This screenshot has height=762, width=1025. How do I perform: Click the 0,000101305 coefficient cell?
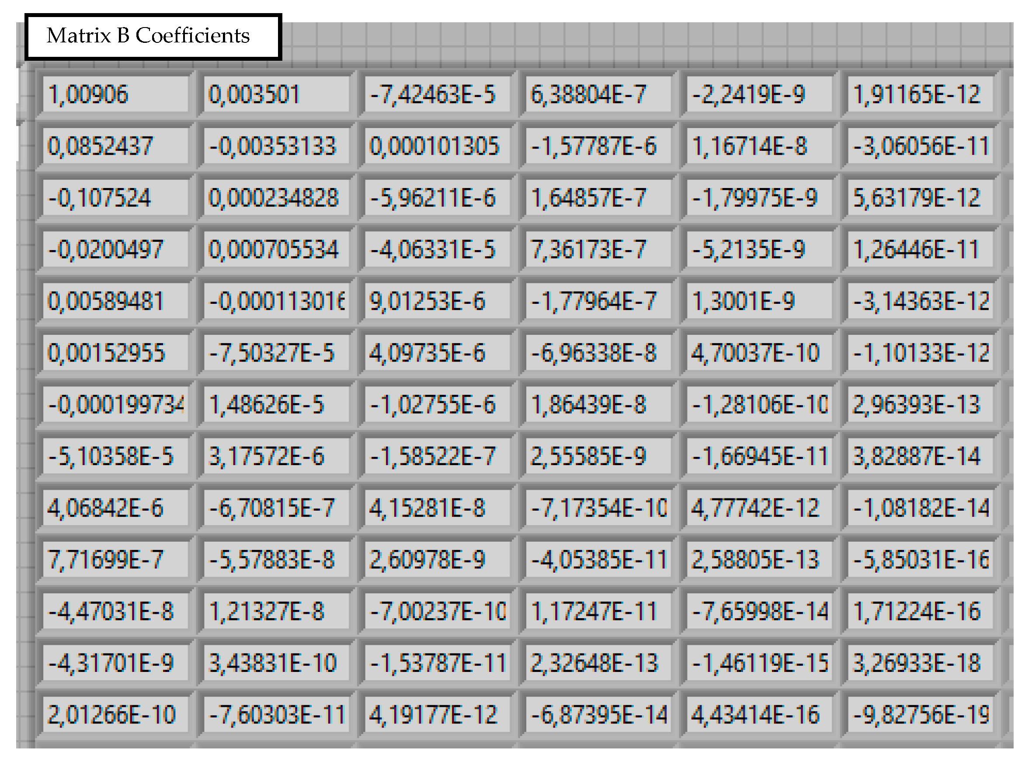(x=437, y=146)
